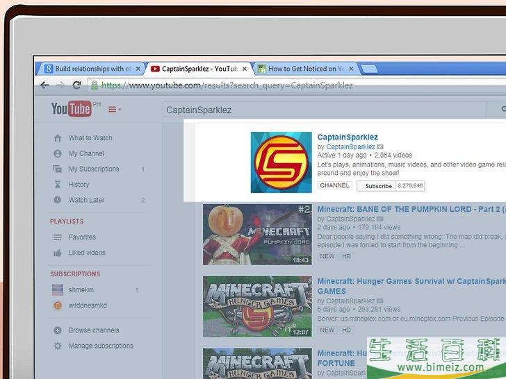Click the Liked videos thumbs-up icon
The height and width of the screenshot is (379, 506).
pos(58,253)
